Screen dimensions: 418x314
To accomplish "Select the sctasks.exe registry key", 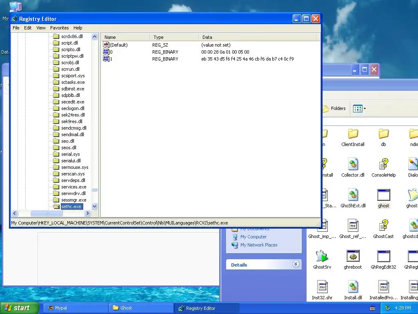I will 73,82.
